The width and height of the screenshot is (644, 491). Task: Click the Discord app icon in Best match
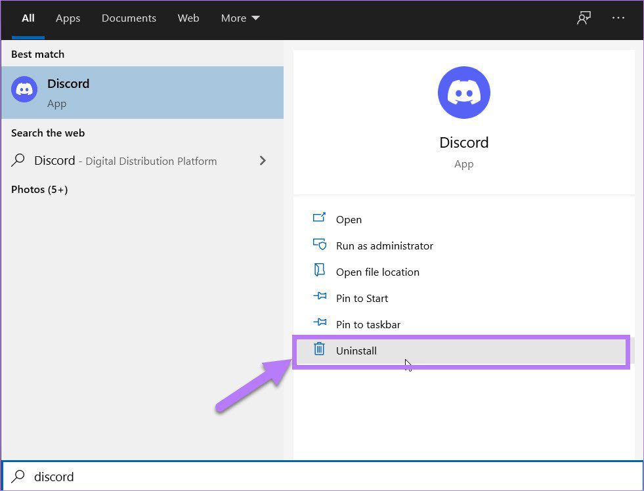(24, 89)
